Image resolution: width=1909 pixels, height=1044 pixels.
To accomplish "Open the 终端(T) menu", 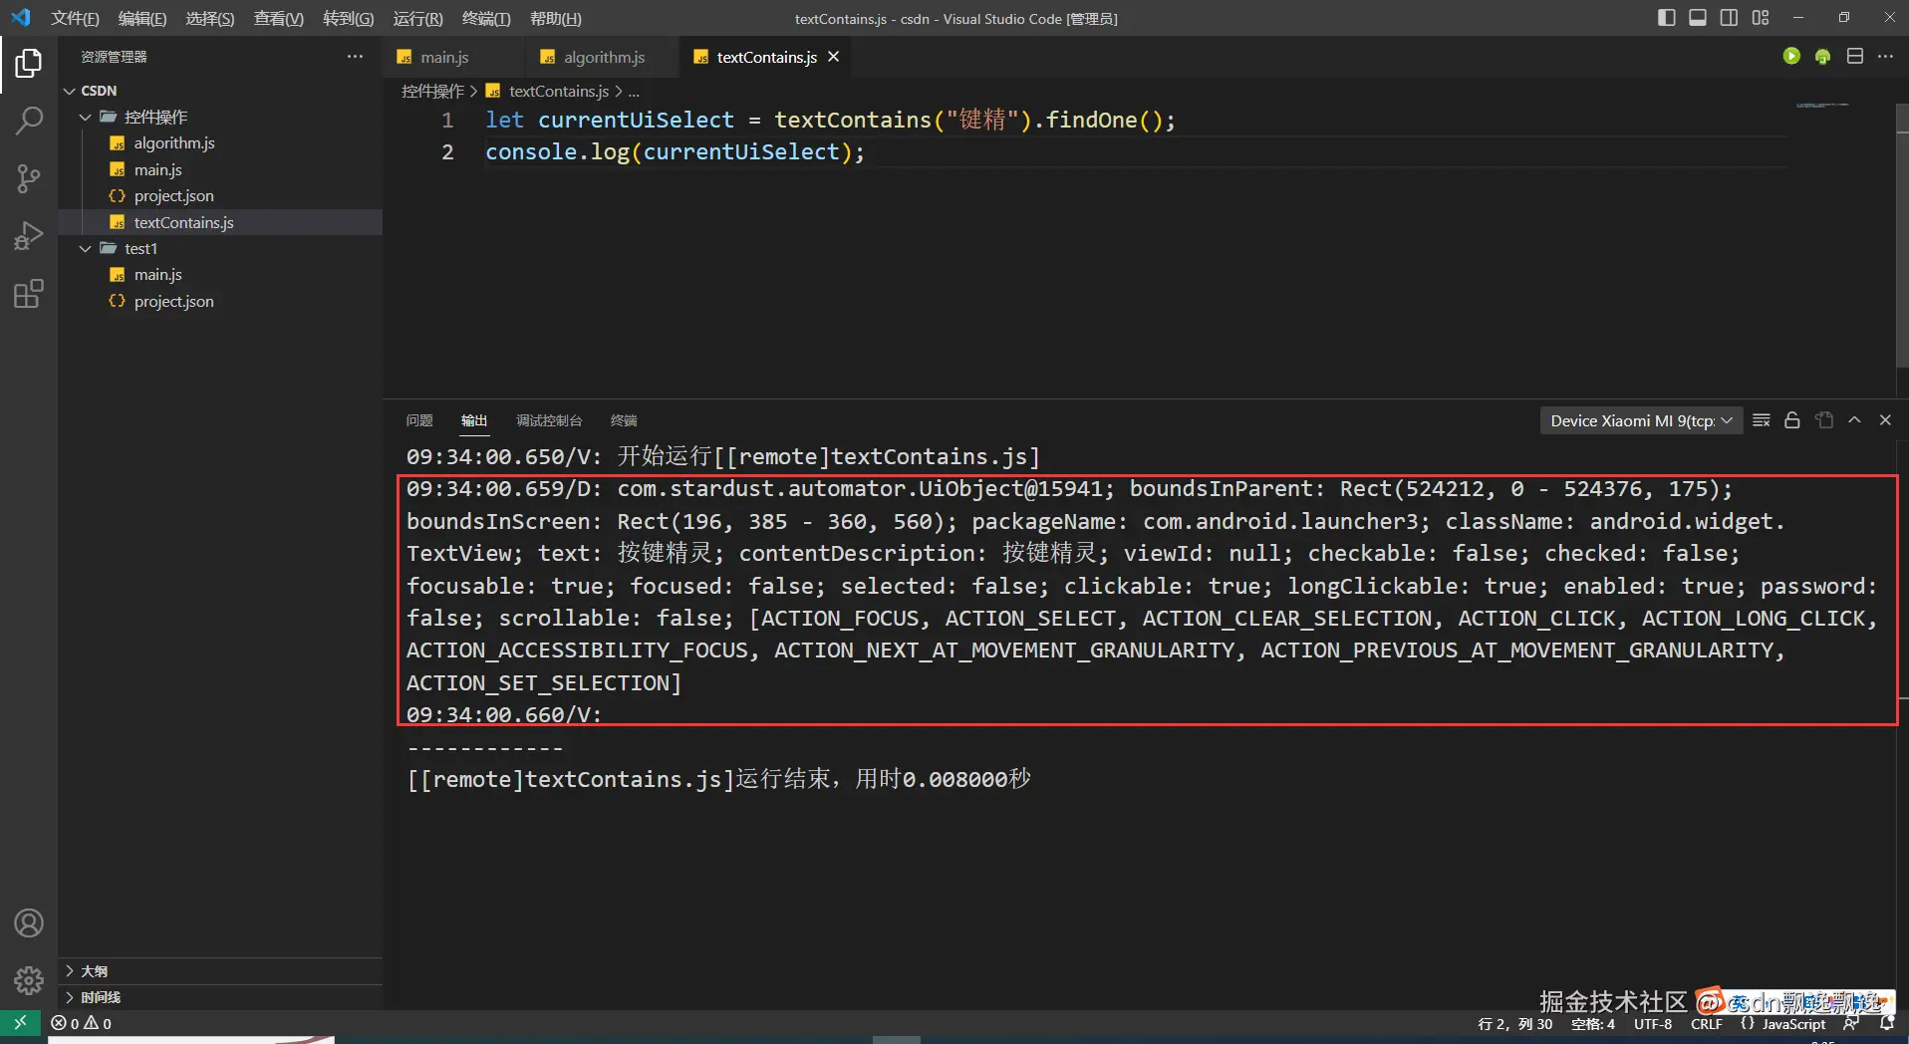I will click(485, 18).
